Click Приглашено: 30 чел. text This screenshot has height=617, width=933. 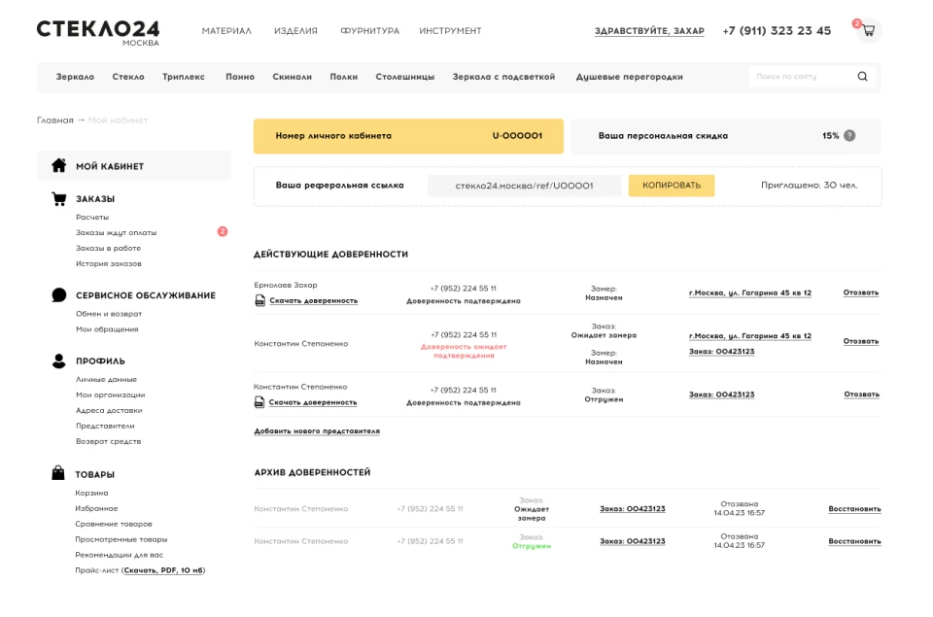point(809,185)
